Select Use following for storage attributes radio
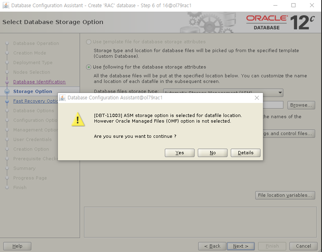The height and width of the screenshot is (252, 322). click(88, 67)
